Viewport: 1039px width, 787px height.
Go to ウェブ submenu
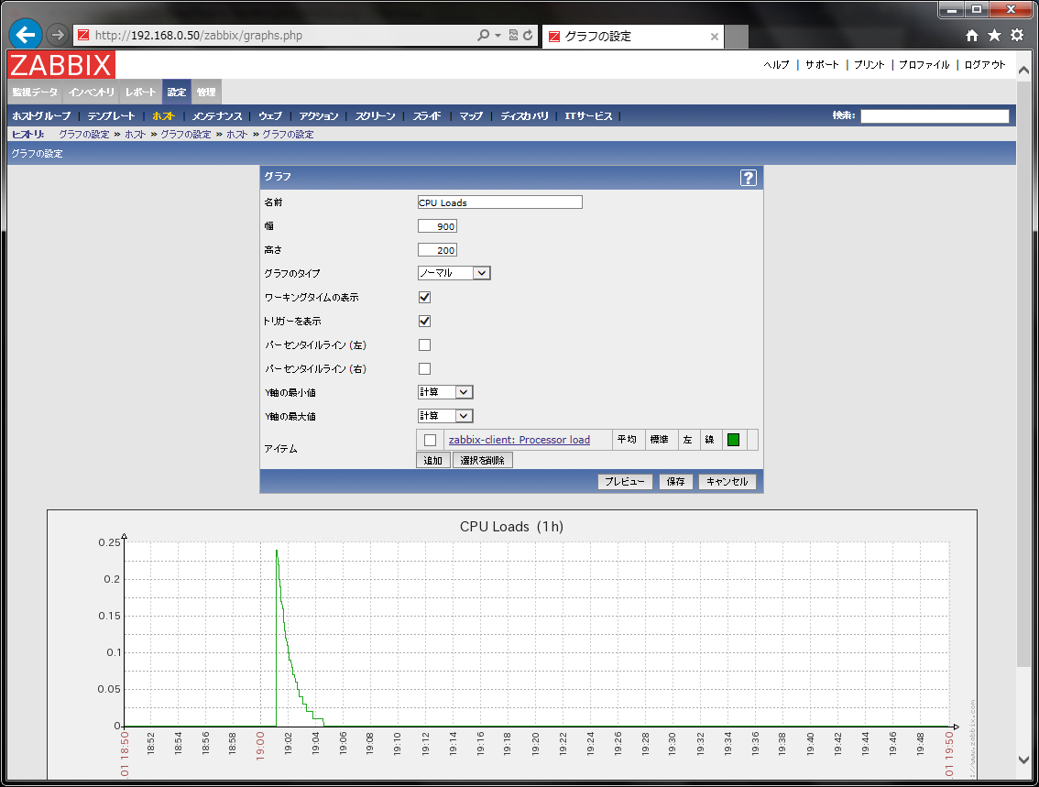[270, 116]
